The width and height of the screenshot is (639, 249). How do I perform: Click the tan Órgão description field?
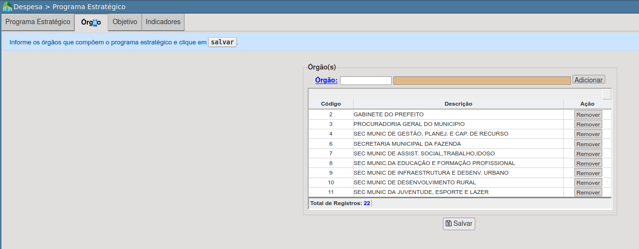coord(482,81)
